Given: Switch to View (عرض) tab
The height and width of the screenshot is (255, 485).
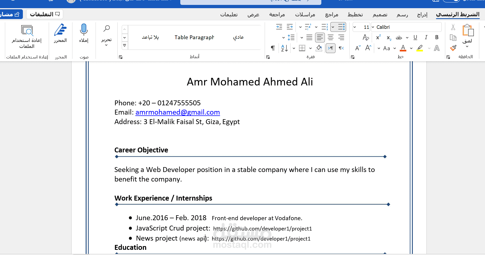Looking at the screenshot, I should (x=253, y=14).
